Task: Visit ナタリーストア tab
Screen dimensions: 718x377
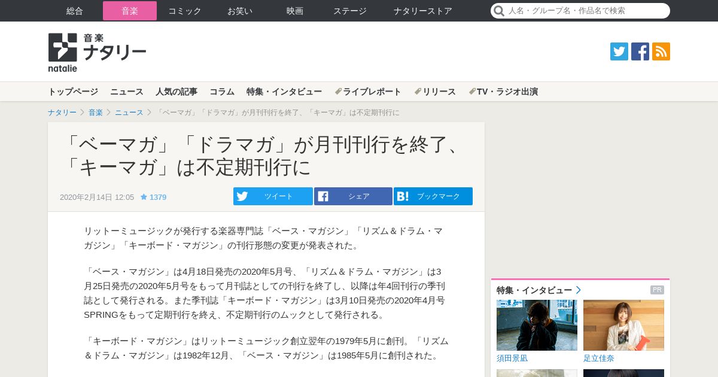Action: pos(423,11)
